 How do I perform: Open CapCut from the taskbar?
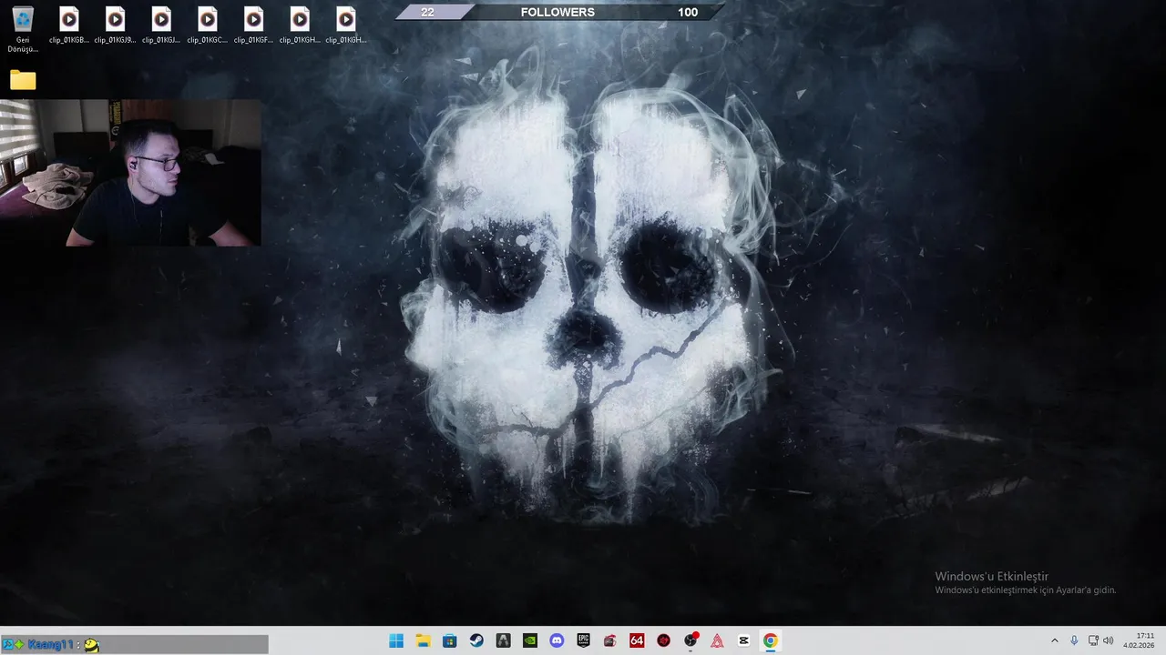743,640
